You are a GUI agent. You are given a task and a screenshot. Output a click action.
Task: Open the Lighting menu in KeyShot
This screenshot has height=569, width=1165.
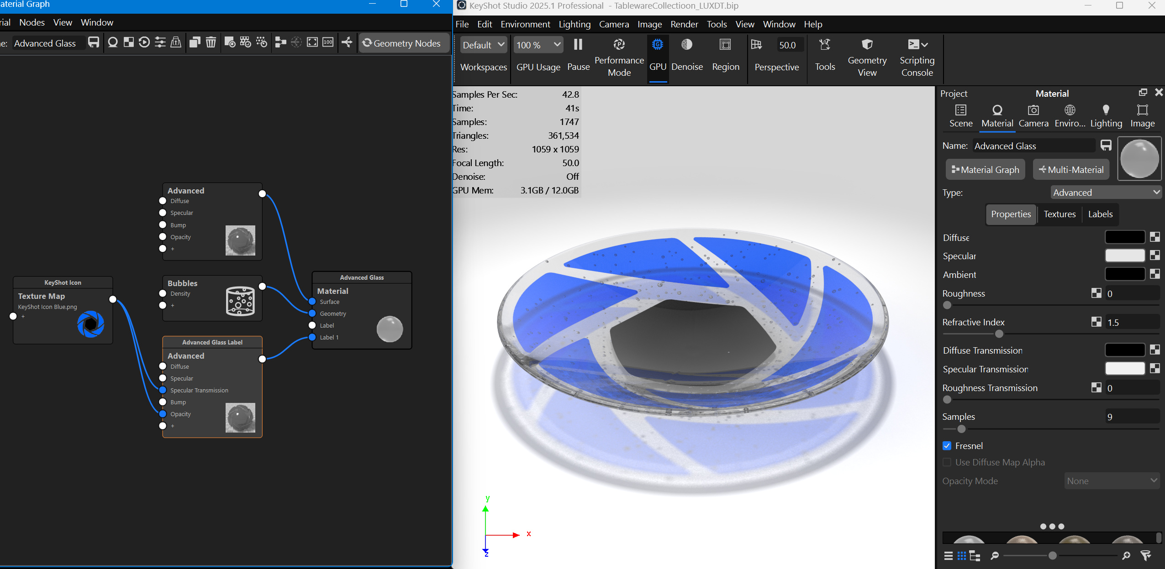pyautogui.click(x=575, y=24)
